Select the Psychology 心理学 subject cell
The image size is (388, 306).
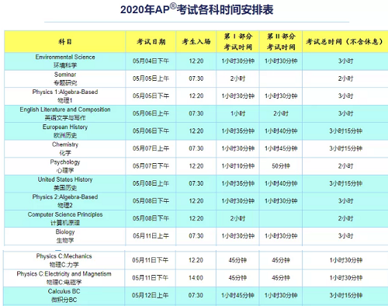coord(65,166)
